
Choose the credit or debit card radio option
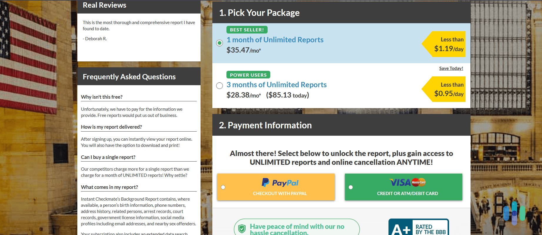point(351,187)
